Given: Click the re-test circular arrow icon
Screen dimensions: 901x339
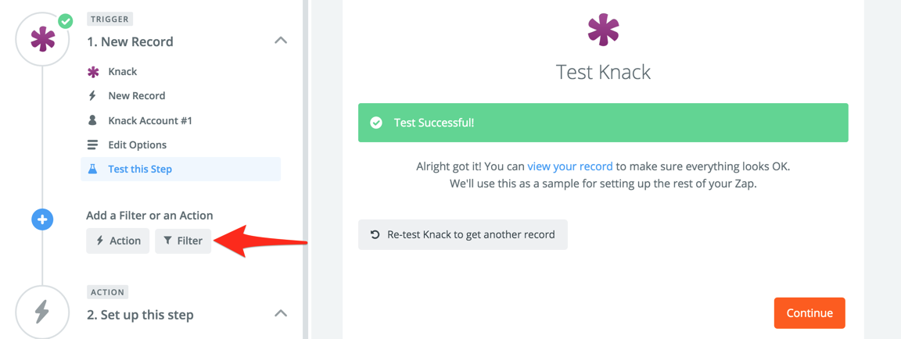Looking at the screenshot, I should [x=375, y=234].
